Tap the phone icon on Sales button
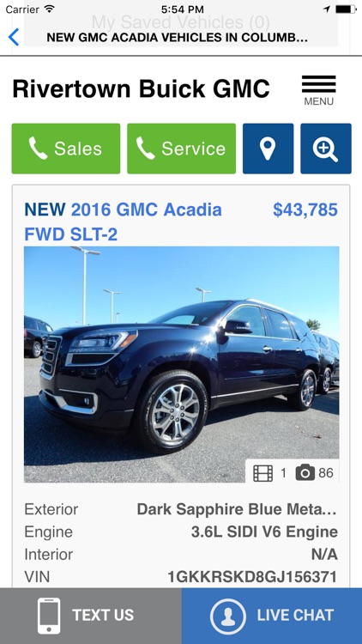 click(x=38, y=149)
